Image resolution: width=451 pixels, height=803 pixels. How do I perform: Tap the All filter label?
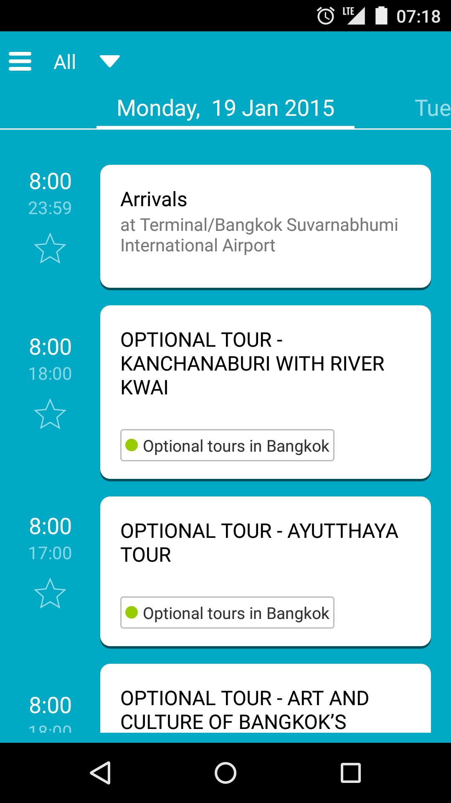pyautogui.click(x=65, y=62)
